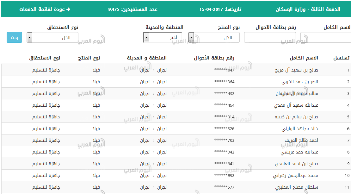Click the رقم بطاقة الأحوال column header
The height and width of the screenshot is (194, 351).
pyautogui.click(x=214, y=58)
